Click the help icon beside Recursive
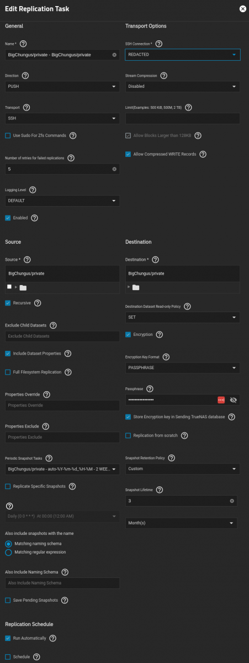The image size is (249, 663). pos(38,303)
